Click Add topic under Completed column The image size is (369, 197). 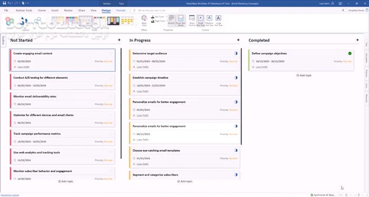pos(304,75)
